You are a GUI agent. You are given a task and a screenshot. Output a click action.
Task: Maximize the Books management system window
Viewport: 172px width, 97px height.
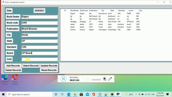(x=164, y=2)
